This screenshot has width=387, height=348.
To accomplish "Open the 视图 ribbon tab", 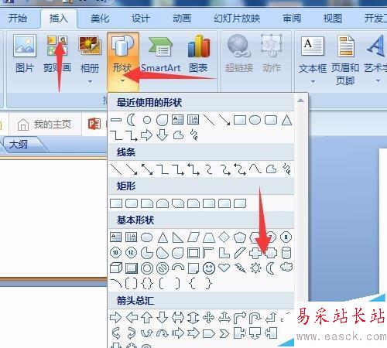I will click(333, 19).
